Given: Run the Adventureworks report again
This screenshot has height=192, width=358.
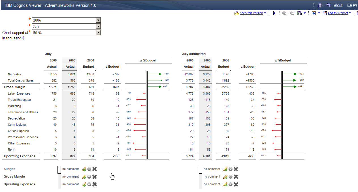Looking at the screenshot, I should click(274, 13).
